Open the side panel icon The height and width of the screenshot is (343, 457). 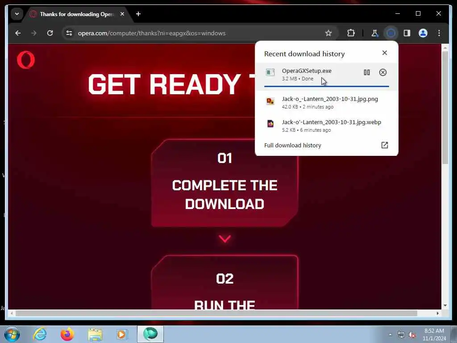click(407, 33)
